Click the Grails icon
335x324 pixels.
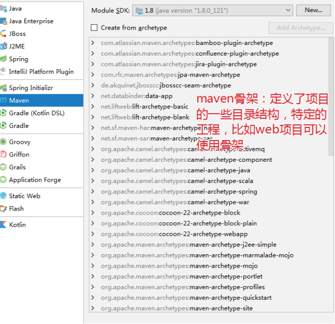click(x=3, y=167)
